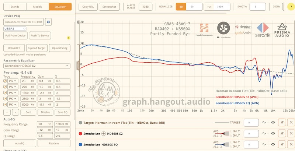Pin the Sennheiser HD560S EQ curve
Screen dimensions: 295x151
point(282,144)
